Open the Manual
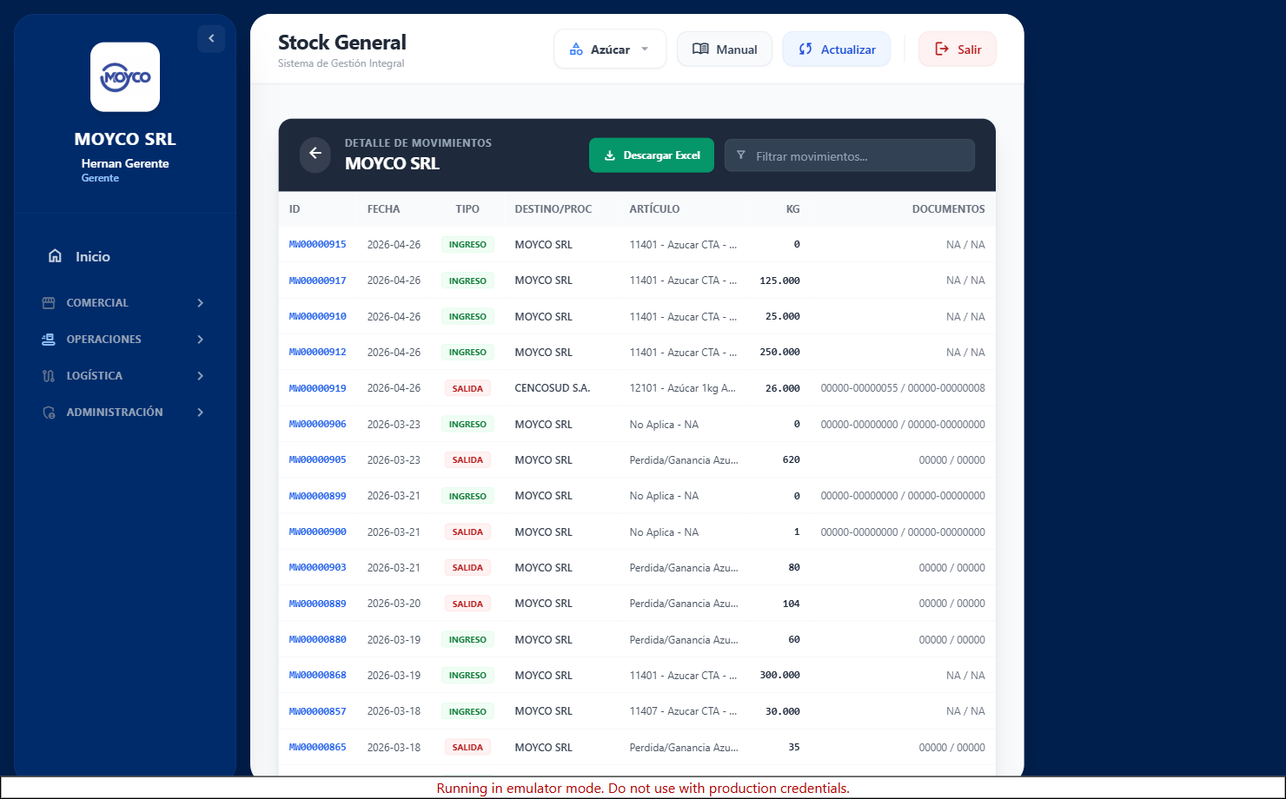 725,50
